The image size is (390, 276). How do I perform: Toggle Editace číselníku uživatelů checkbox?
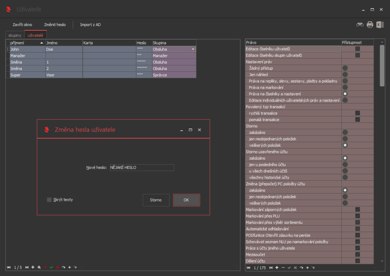(x=357, y=49)
